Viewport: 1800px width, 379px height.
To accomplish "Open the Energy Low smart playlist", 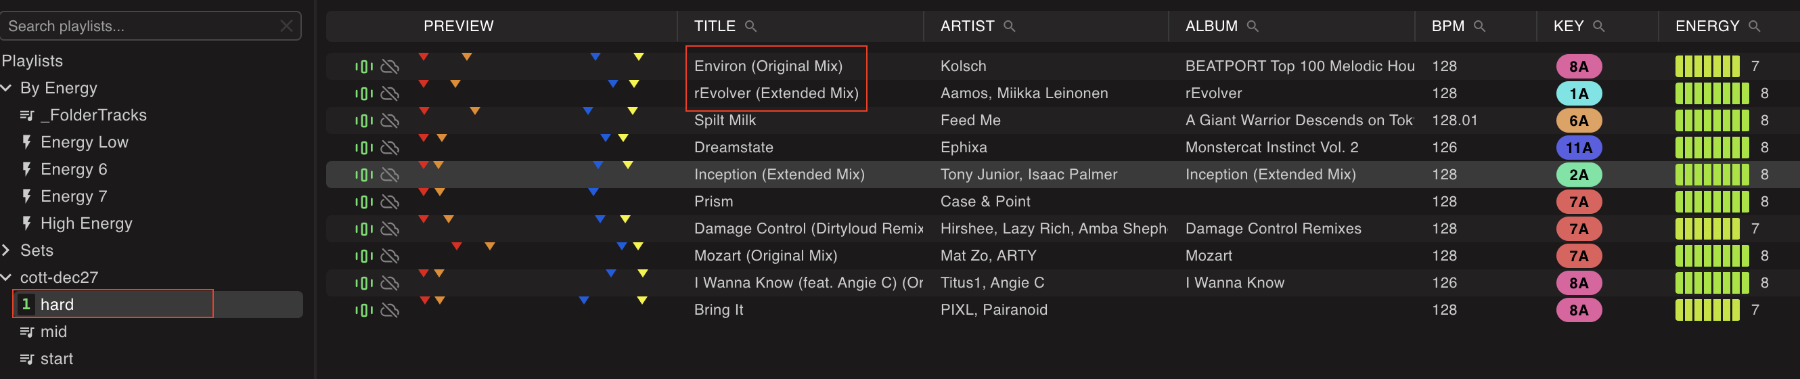I will point(84,142).
